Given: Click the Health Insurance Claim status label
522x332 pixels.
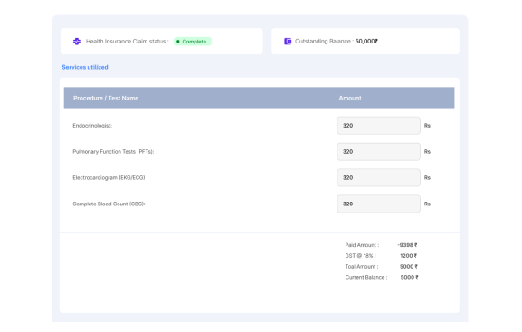Looking at the screenshot, I should 128,42.
